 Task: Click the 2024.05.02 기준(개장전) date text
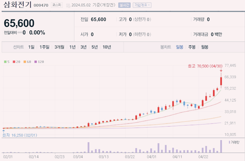94,5
